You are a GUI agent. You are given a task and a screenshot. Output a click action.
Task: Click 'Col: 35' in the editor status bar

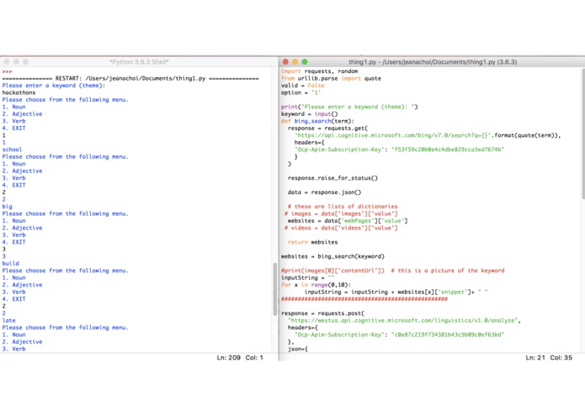[x=561, y=358]
